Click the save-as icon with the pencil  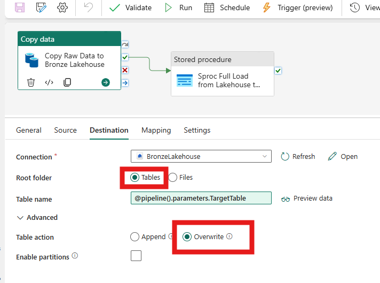pos(41,7)
